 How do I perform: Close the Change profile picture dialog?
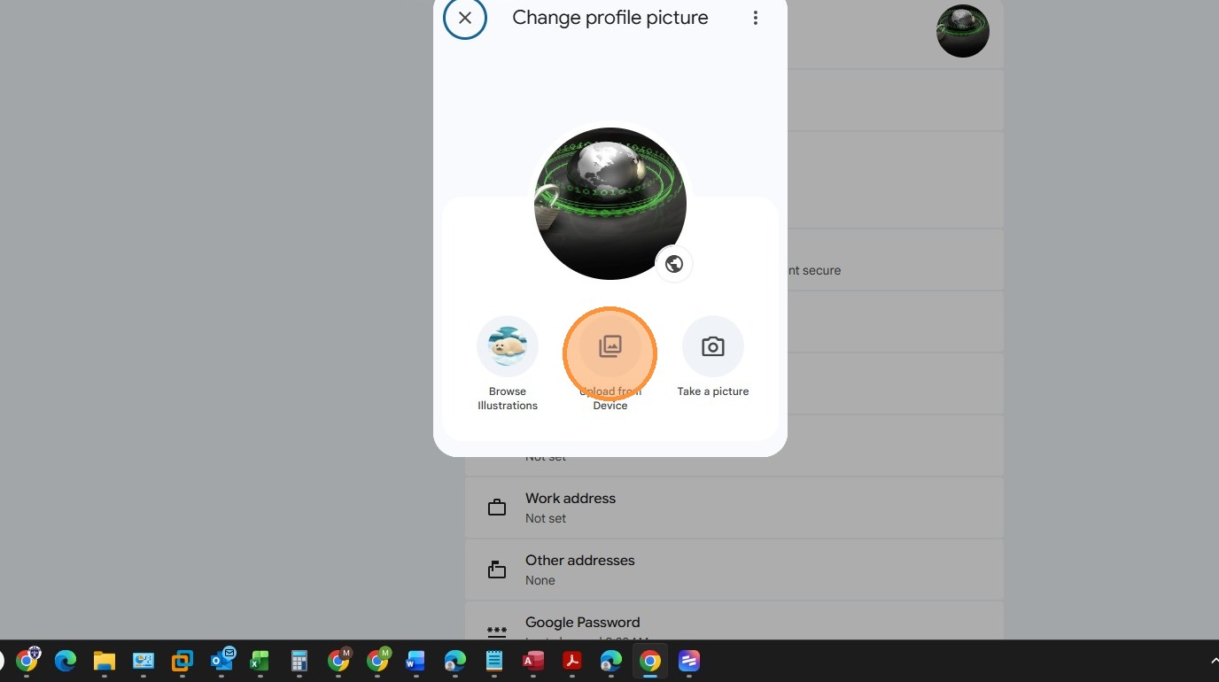pyautogui.click(x=465, y=18)
